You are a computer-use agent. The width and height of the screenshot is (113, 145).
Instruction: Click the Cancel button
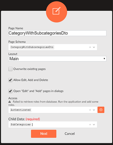70,134
